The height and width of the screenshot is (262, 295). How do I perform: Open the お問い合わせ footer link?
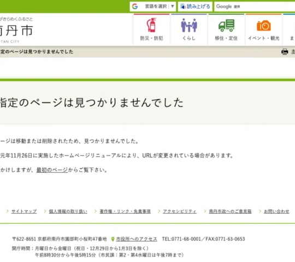(x=276, y=211)
